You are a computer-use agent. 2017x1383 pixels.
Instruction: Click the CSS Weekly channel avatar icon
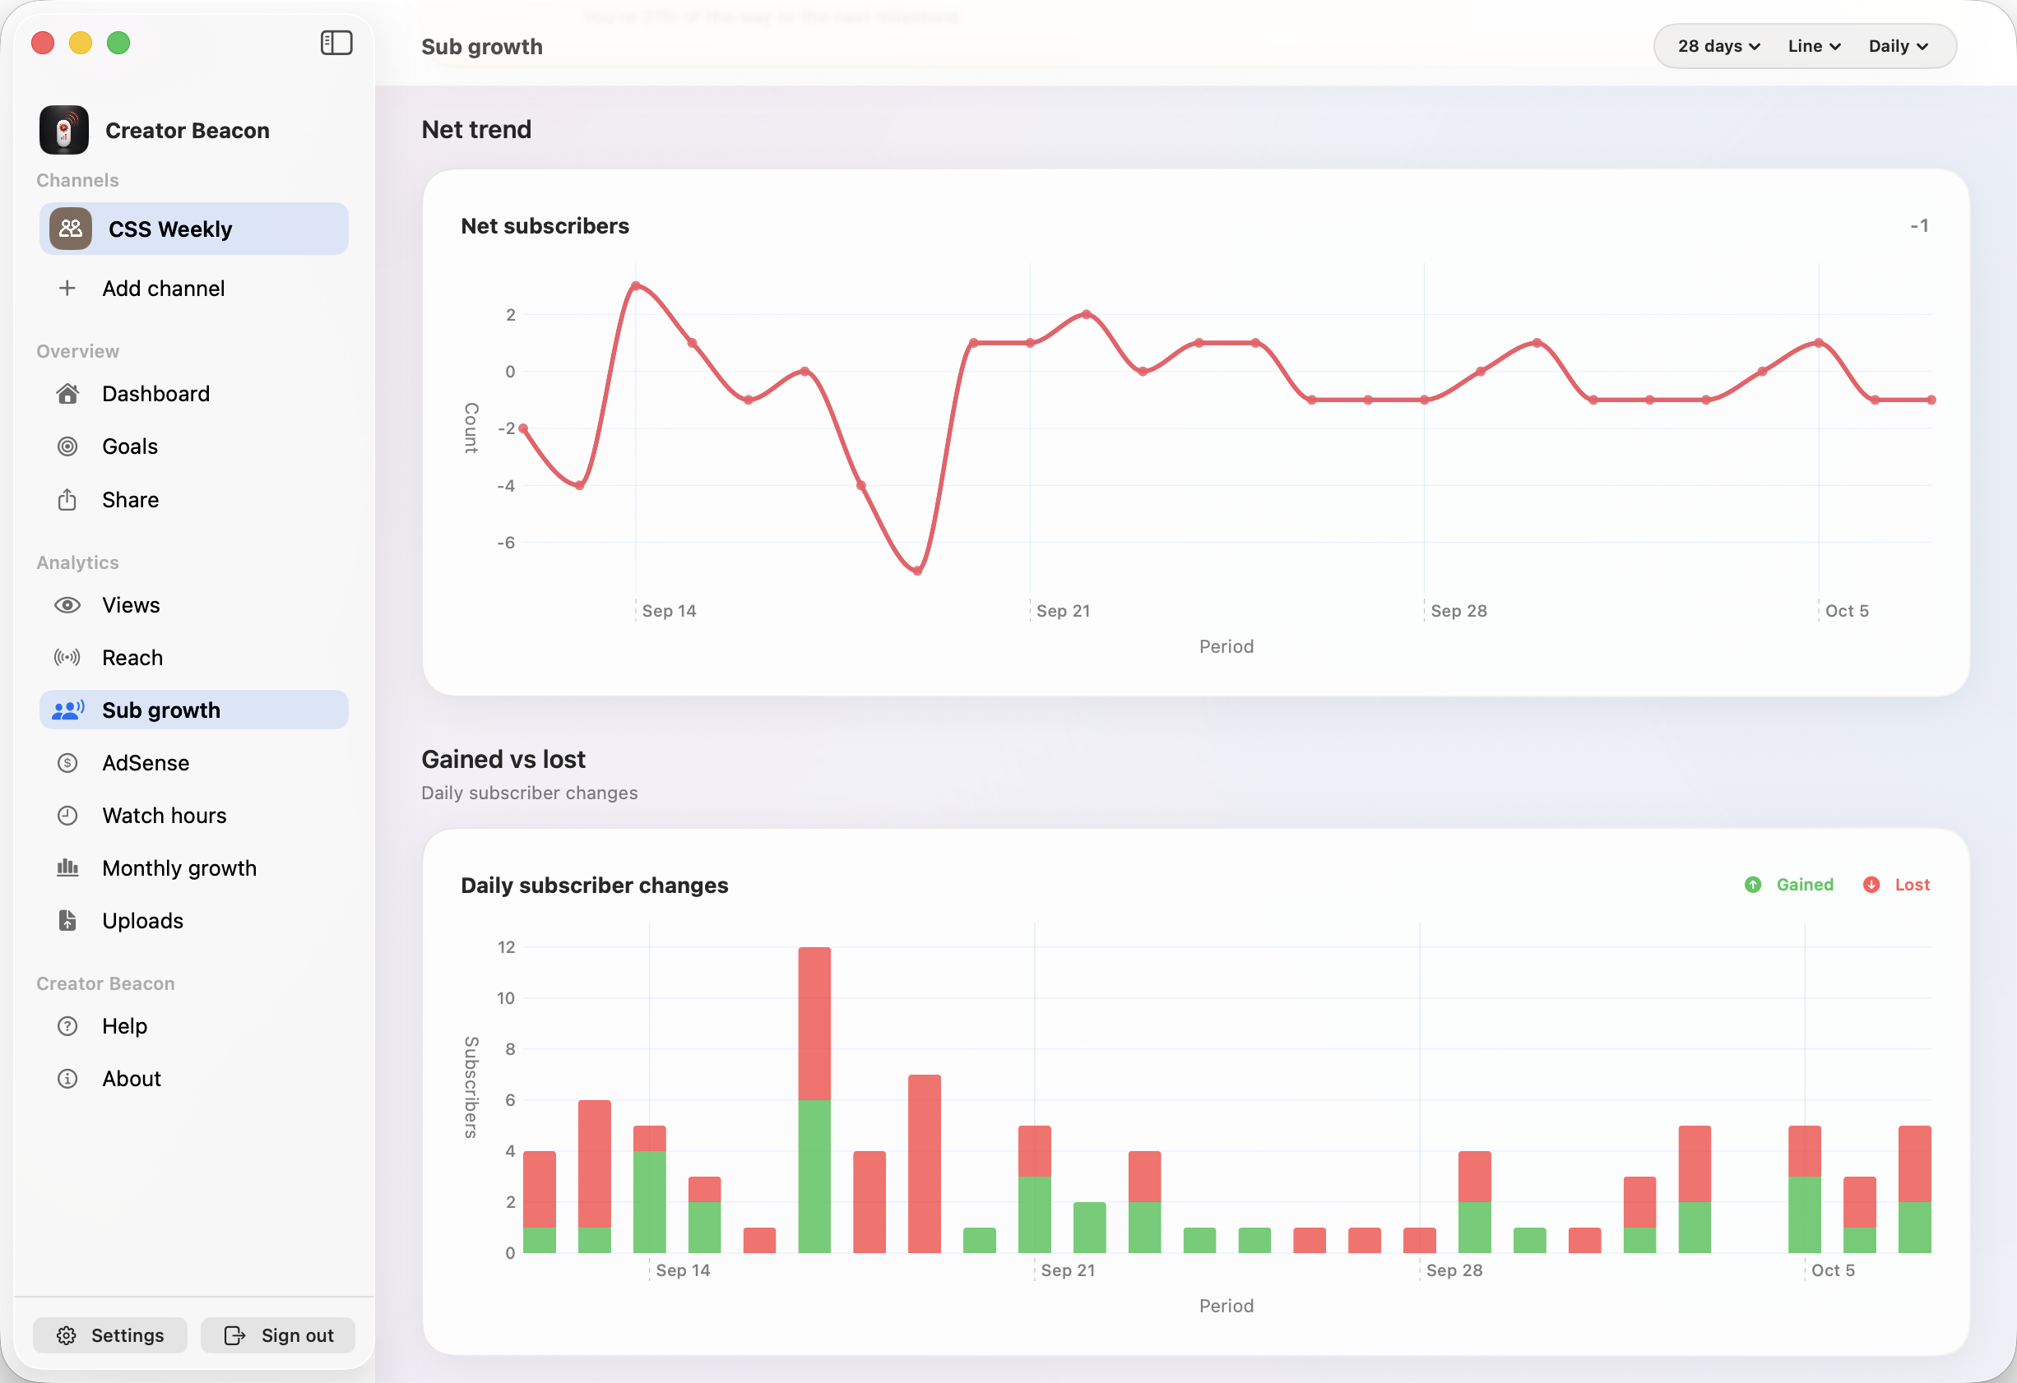coord(70,229)
